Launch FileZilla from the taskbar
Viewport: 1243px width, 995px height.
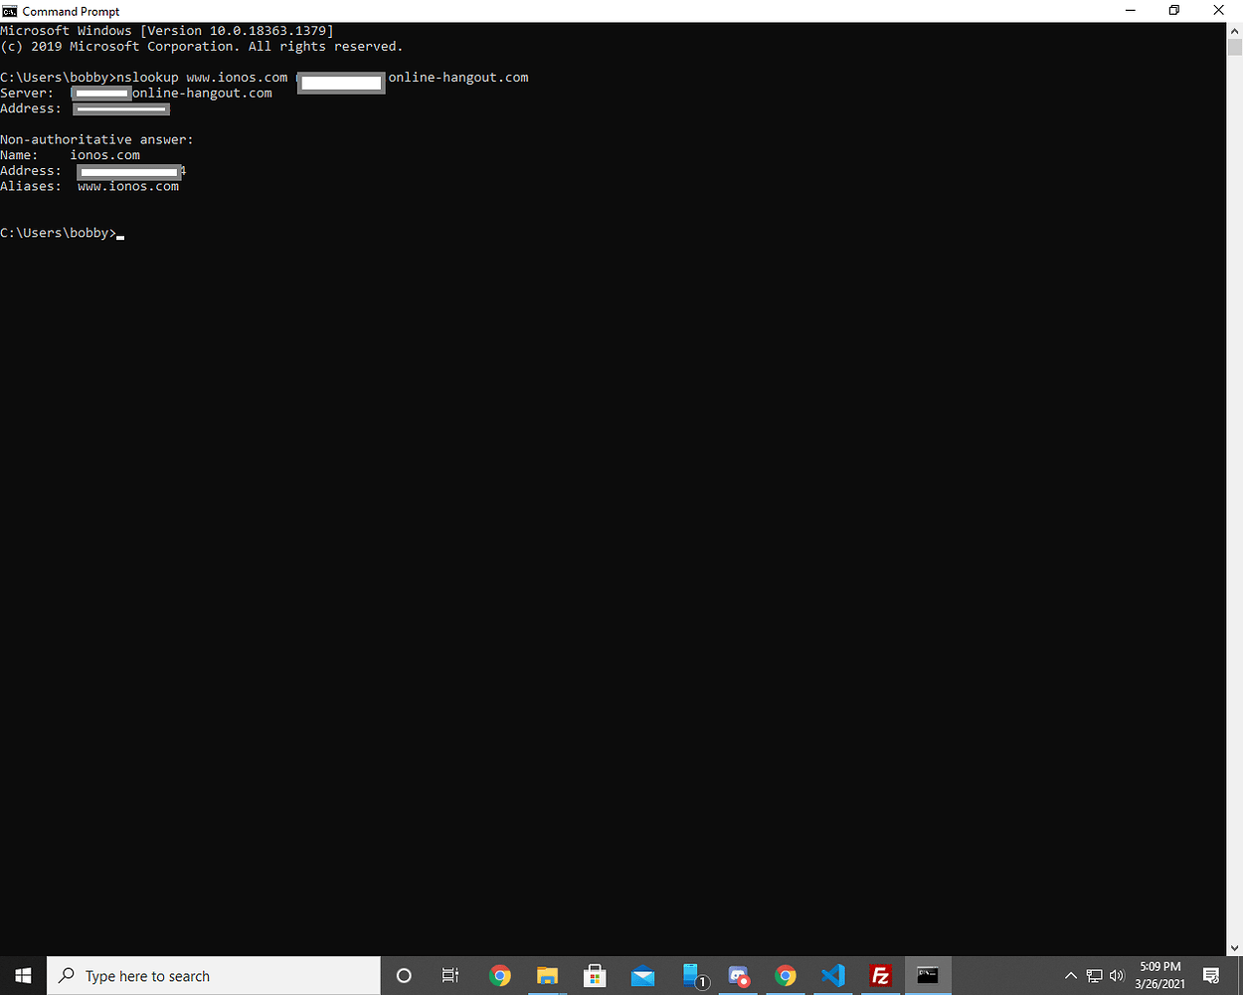[x=880, y=975]
